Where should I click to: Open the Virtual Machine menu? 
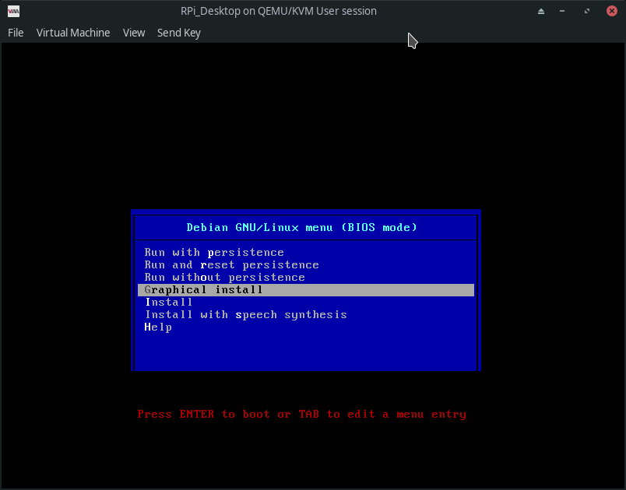(x=73, y=33)
